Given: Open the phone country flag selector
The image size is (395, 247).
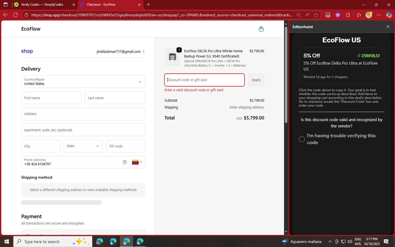Looking at the screenshot, I should [137, 162].
